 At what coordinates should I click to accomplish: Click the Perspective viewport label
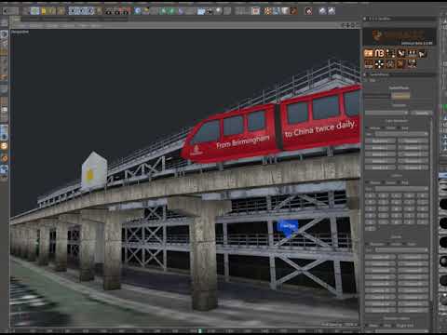pos(20,32)
